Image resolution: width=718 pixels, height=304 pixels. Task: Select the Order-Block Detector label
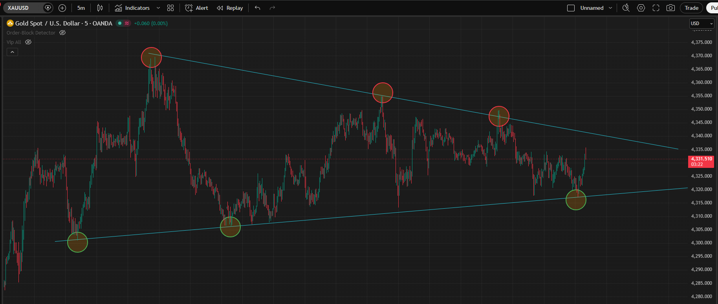click(x=31, y=33)
